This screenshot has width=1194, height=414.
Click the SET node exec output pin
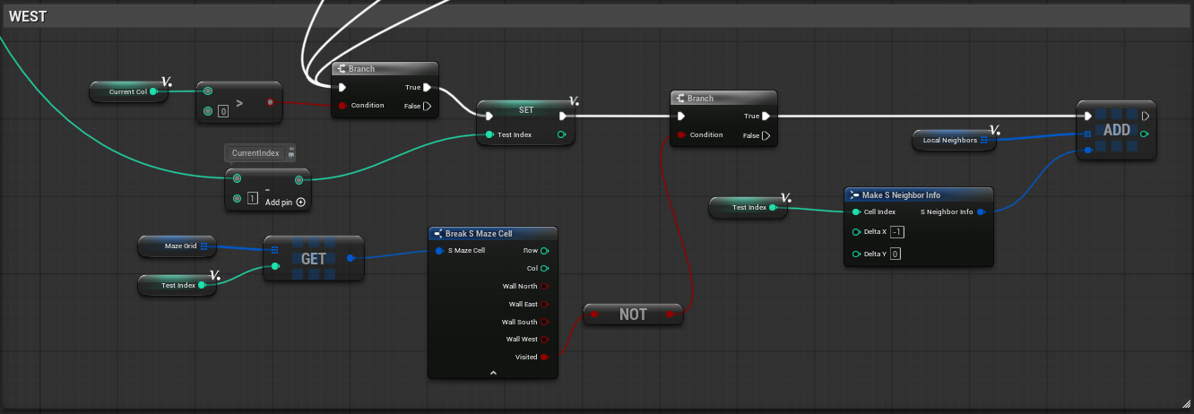click(x=562, y=116)
